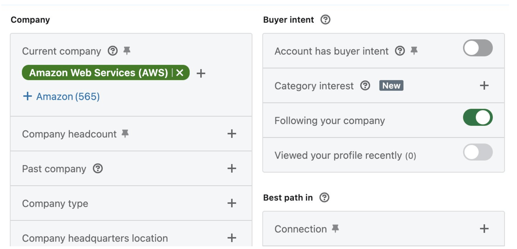Turn off Following your company toggle
Screen dimensions: 517x249
(x=477, y=117)
